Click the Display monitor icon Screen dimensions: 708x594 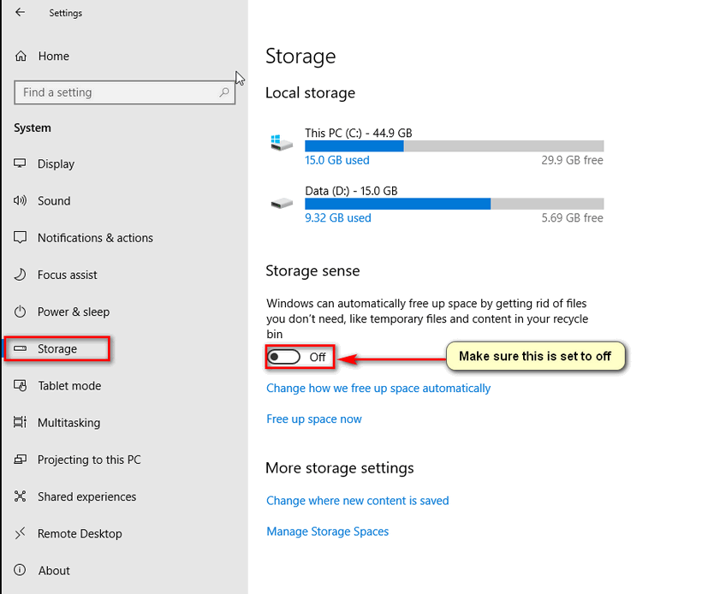20,163
